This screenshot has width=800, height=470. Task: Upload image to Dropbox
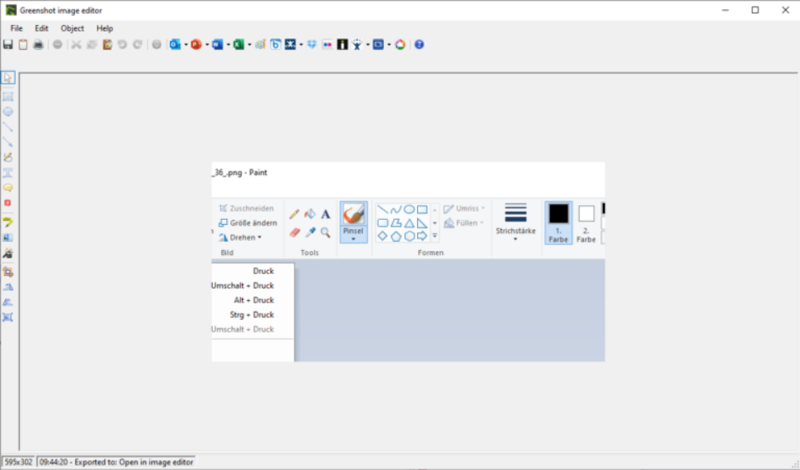pos(312,45)
